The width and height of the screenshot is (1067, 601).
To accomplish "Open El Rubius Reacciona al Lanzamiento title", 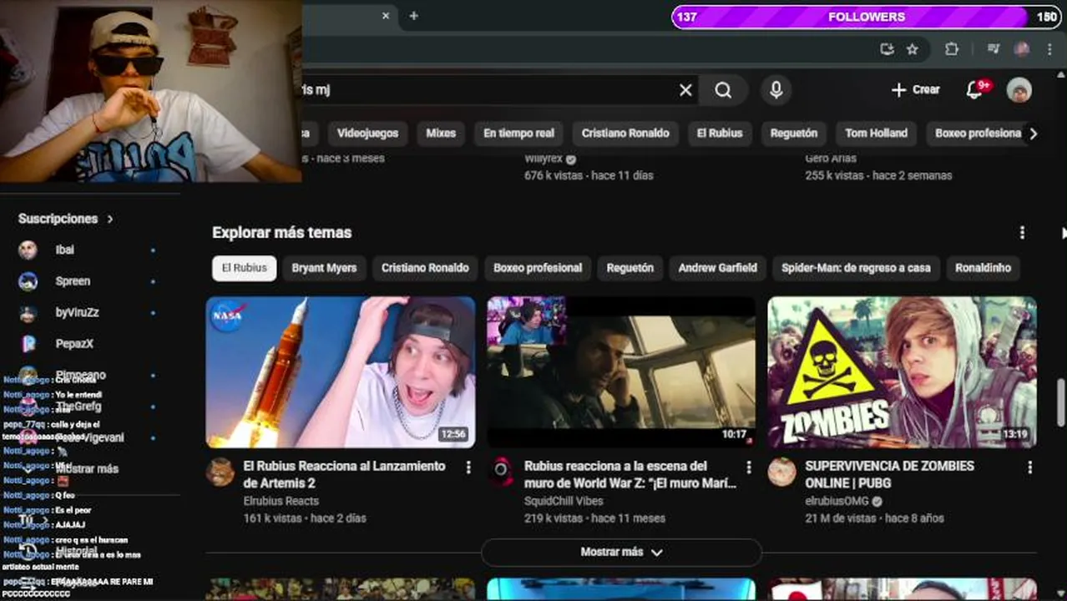I will [344, 474].
